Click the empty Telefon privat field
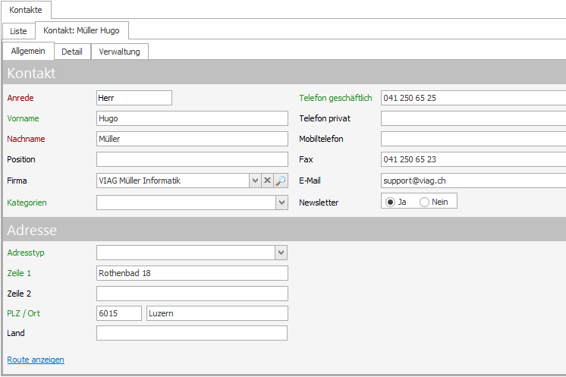 point(473,118)
